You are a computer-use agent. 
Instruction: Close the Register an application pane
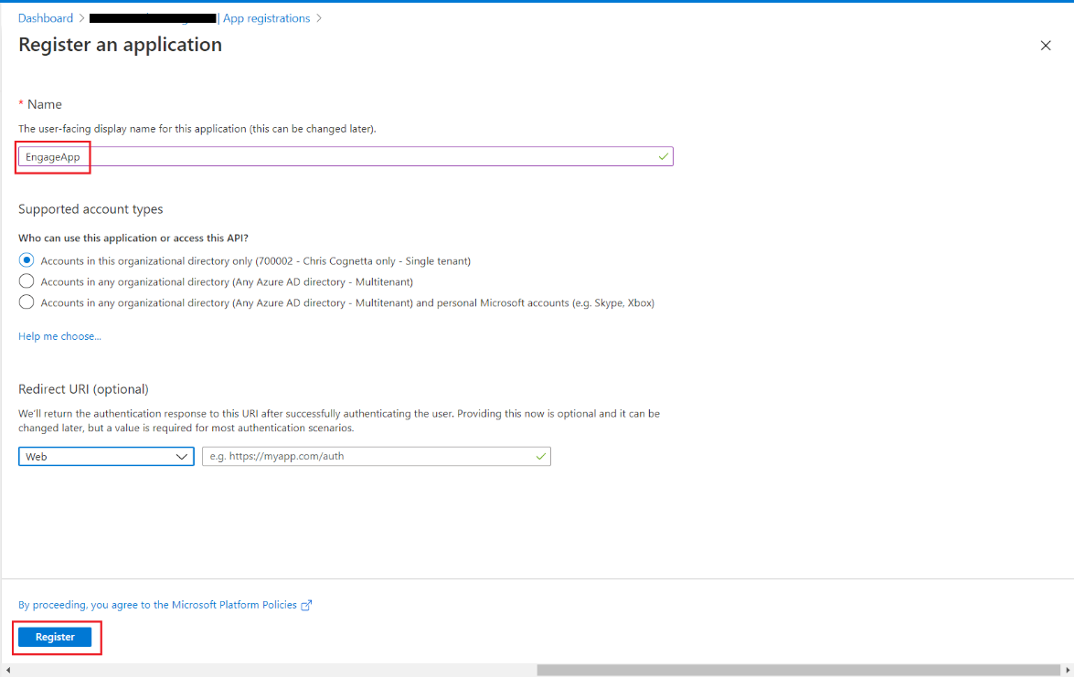point(1046,46)
